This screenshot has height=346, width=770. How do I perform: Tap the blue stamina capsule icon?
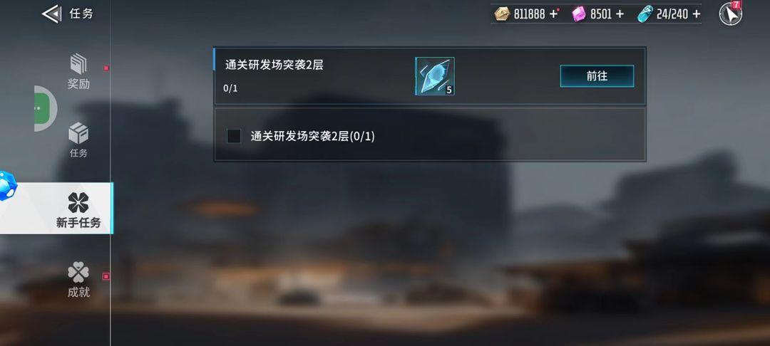pos(645,14)
